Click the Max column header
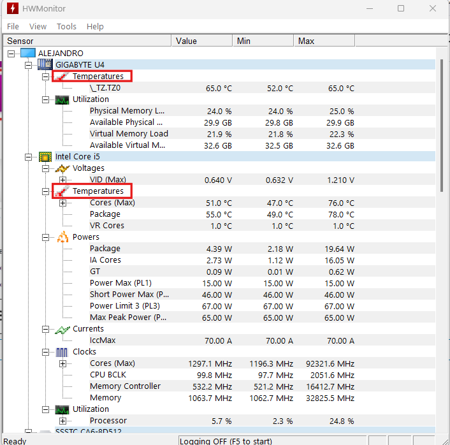 point(324,41)
